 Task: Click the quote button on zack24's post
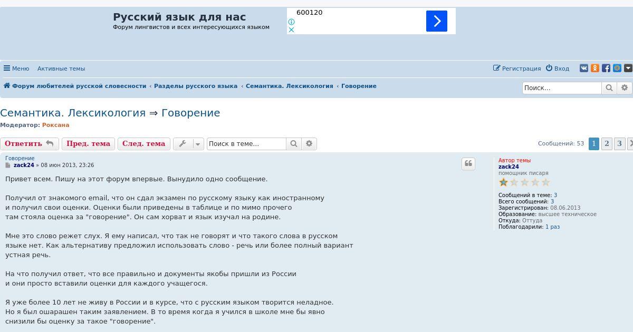(x=468, y=164)
